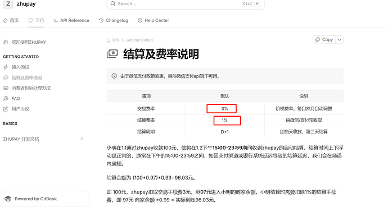Open the 文档 tab
The image size is (388, 207).
(36, 21)
